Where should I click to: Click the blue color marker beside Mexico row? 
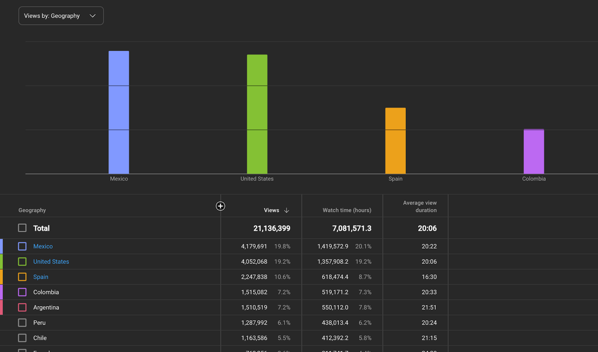[1, 246]
